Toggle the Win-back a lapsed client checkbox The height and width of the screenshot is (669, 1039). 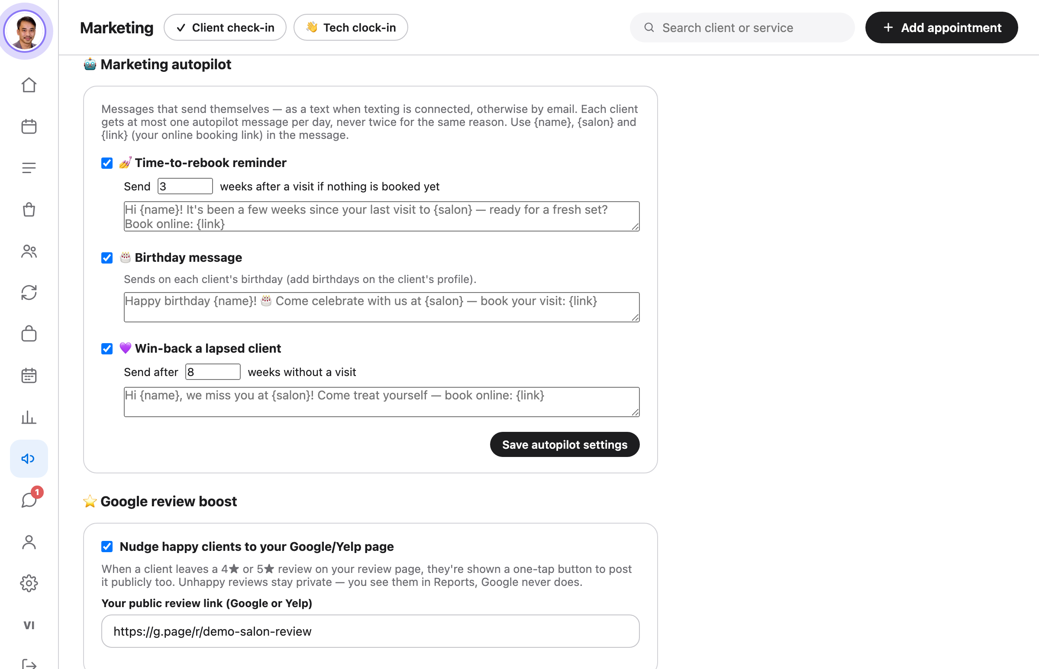coord(107,348)
